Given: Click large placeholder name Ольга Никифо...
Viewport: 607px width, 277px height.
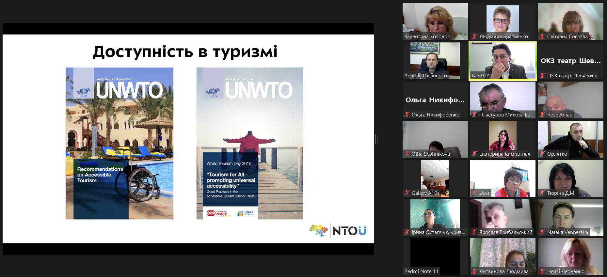Looking at the screenshot, I should click(435, 100).
